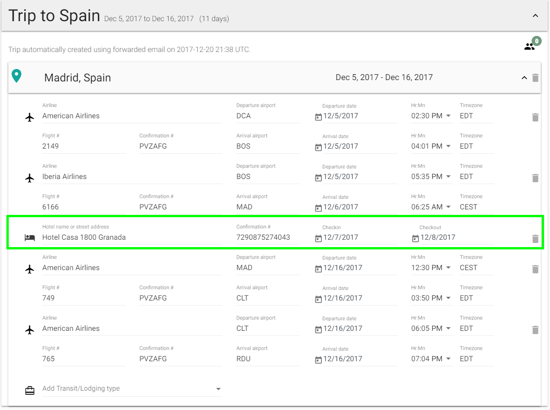Edit hotel confirmation number 7290875274043
The width and height of the screenshot is (550, 410).
coord(268,237)
